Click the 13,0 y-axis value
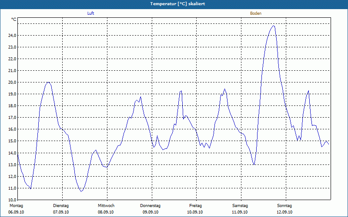The height and width of the screenshot is (217, 348). pyautogui.click(x=12, y=165)
